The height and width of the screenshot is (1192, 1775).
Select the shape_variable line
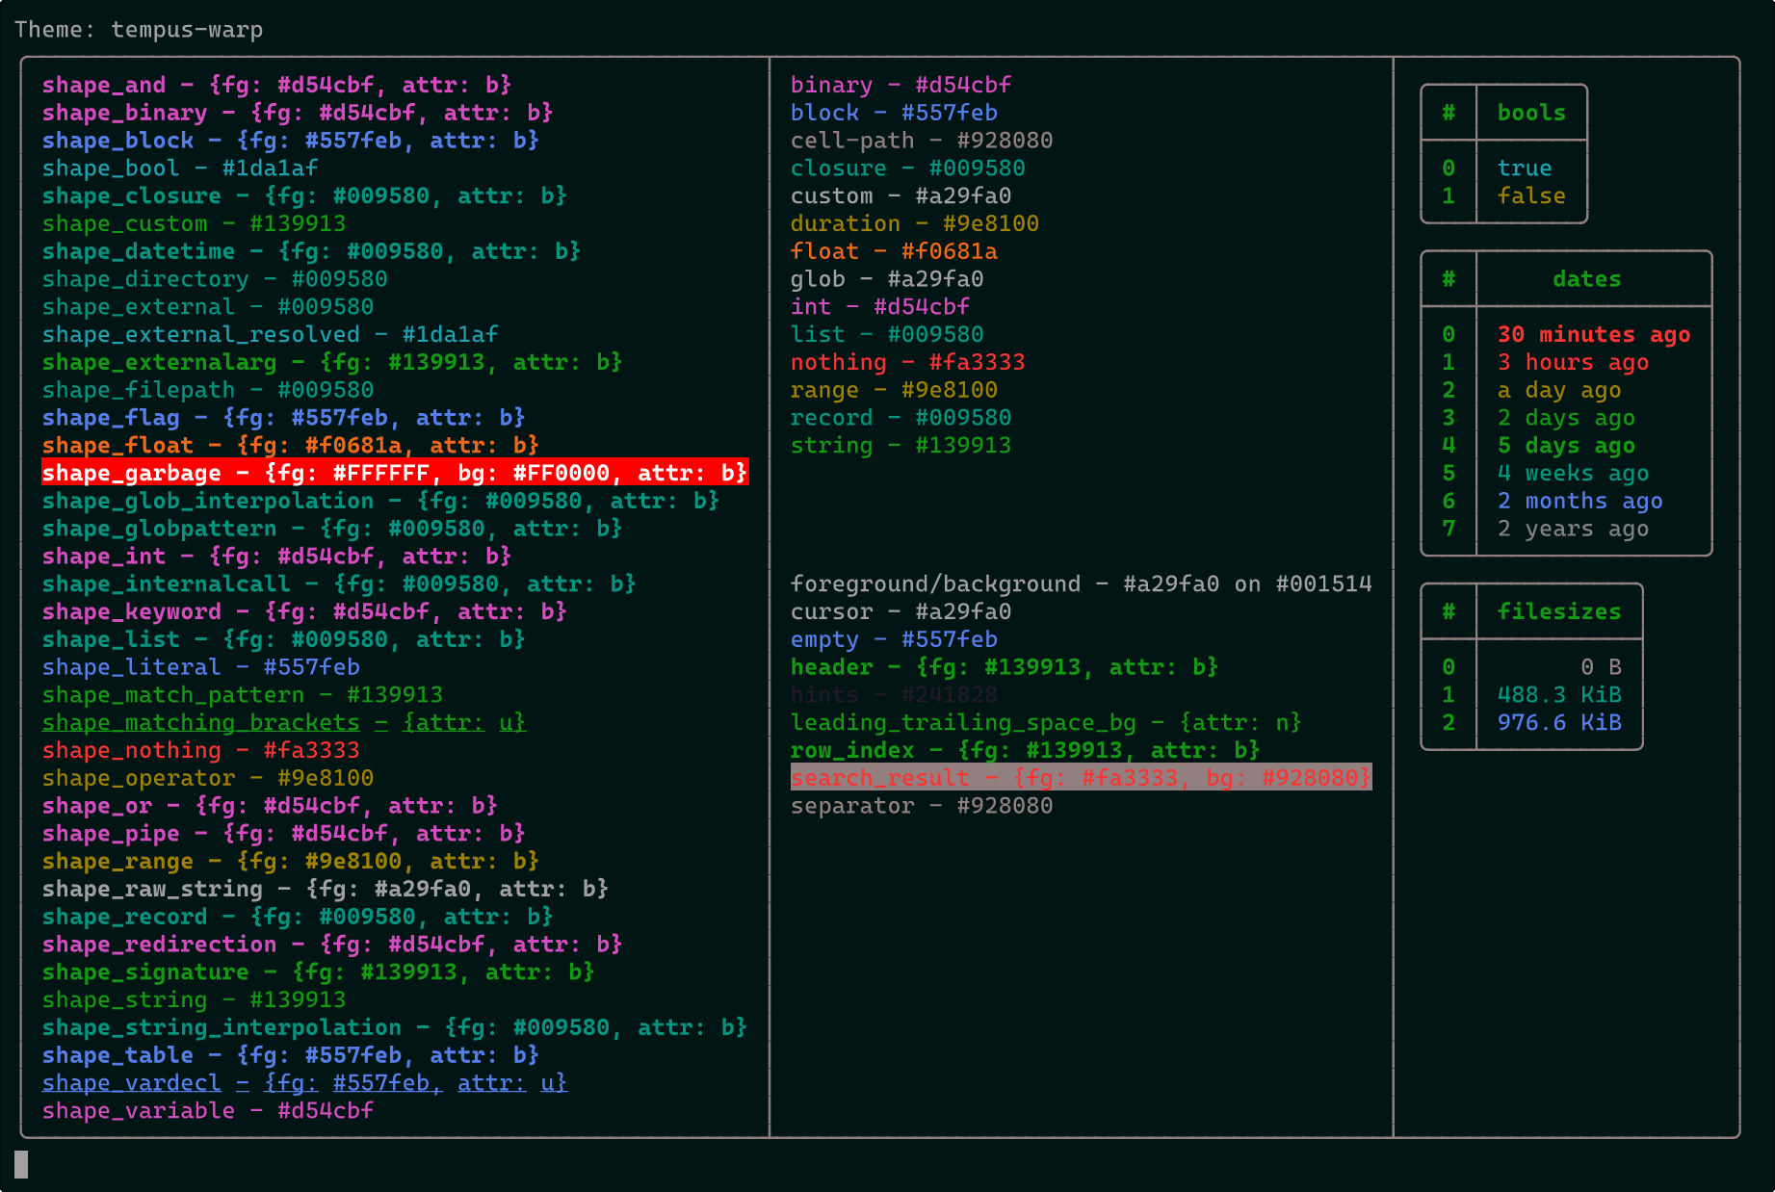click(208, 1111)
